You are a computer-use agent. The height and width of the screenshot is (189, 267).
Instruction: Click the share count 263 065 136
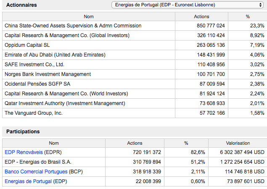[211, 45]
